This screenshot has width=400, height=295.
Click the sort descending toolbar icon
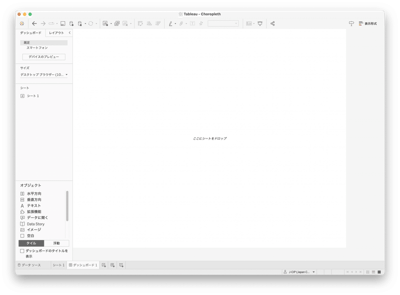click(158, 23)
